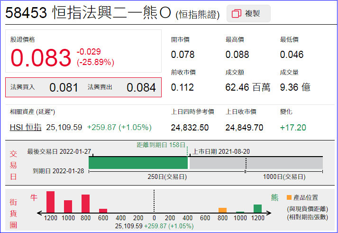Click the 最後交易日 2022-01-27 label

[x=59, y=151]
